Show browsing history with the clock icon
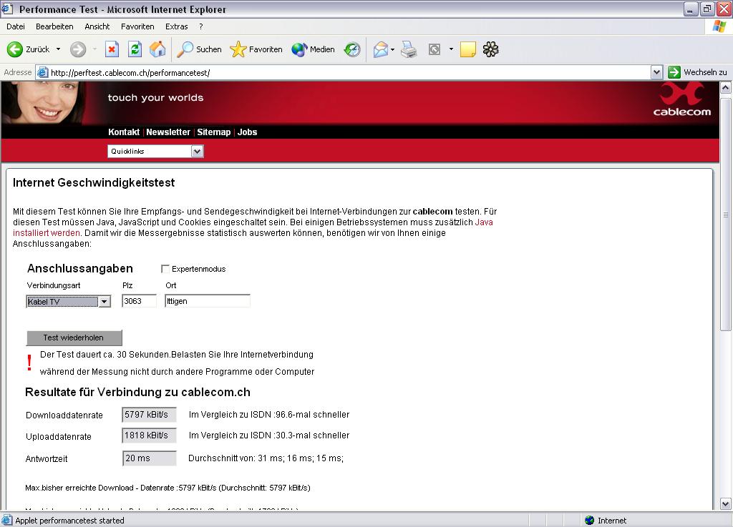The image size is (733, 527). tap(352, 49)
